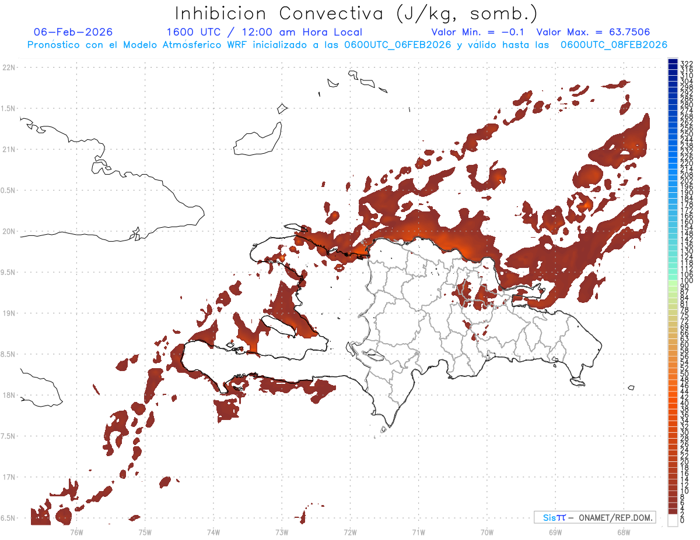
Task: Click the '22N' latitude label
Action: point(8,68)
